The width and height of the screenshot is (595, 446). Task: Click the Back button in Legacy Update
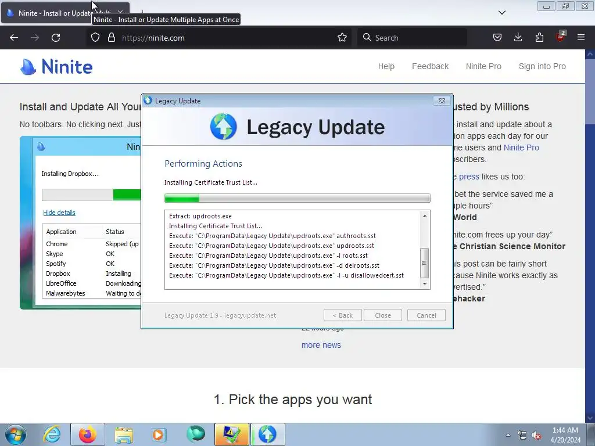[x=343, y=315]
